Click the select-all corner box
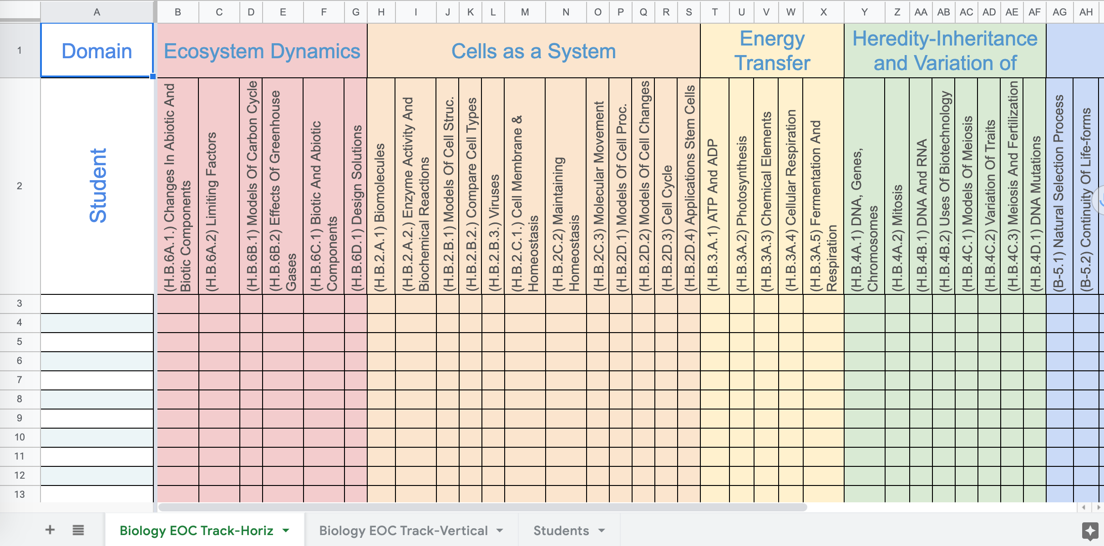The width and height of the screenshot is (1104, 546). point(20,11)
